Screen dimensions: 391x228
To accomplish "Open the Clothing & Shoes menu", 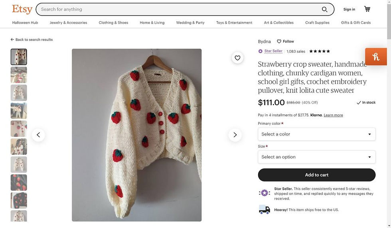I will (113, 23).
